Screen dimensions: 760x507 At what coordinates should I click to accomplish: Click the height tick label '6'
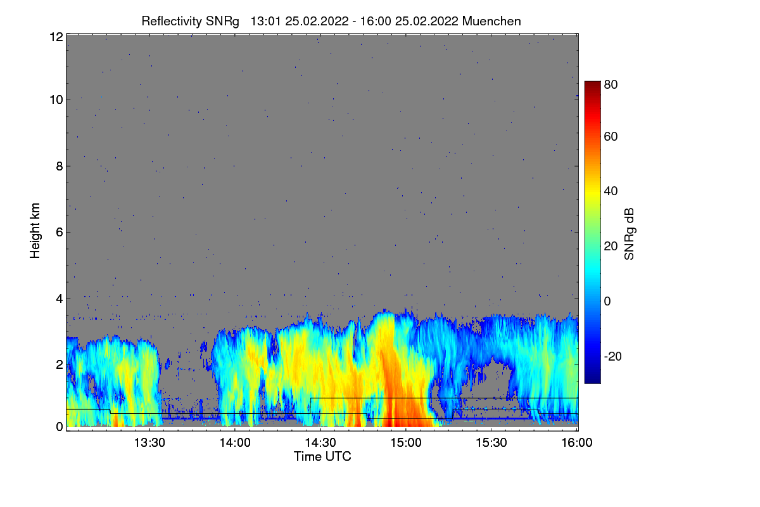click(59, 232)
